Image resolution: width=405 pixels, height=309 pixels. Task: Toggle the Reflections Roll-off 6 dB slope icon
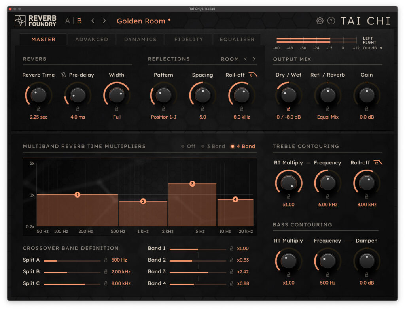[x=253, y=75]
